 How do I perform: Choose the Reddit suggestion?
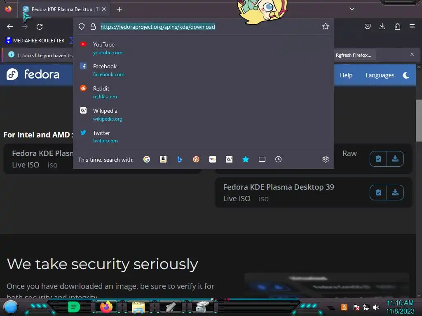point(204,92)
